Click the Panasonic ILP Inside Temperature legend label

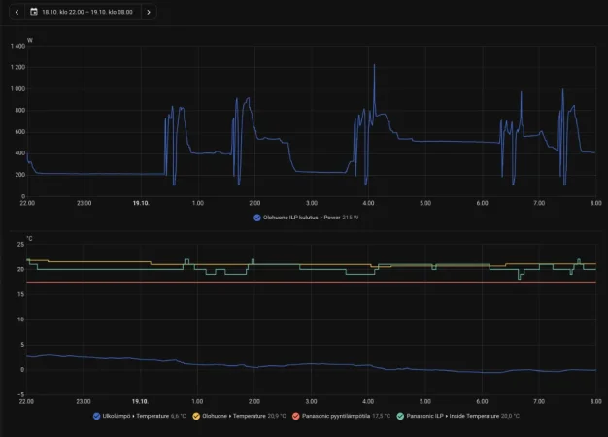coord(453,416)
